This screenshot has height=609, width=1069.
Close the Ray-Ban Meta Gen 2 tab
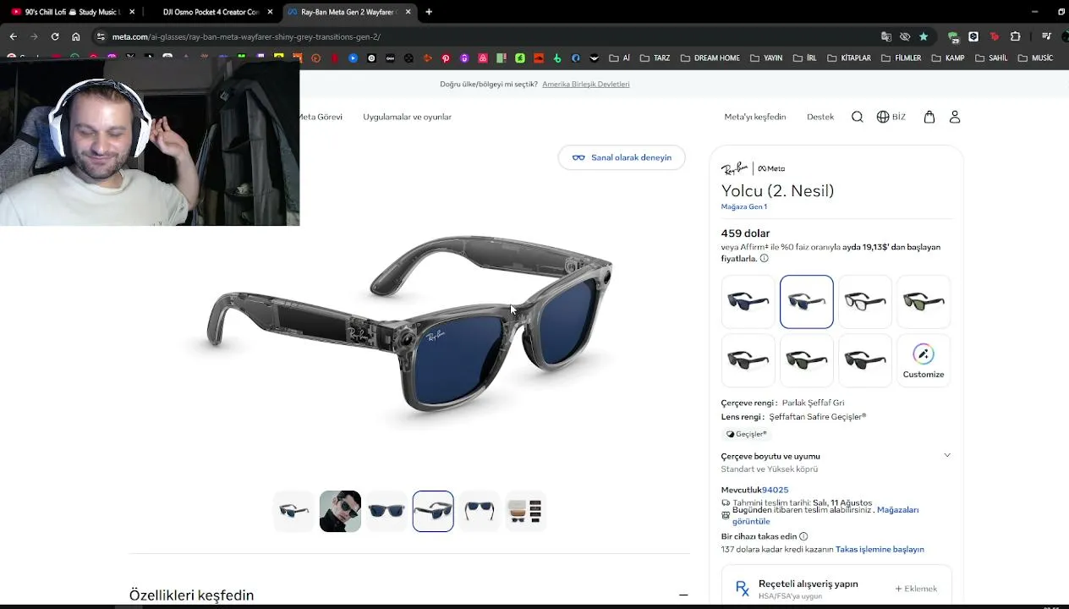point(408,12)
